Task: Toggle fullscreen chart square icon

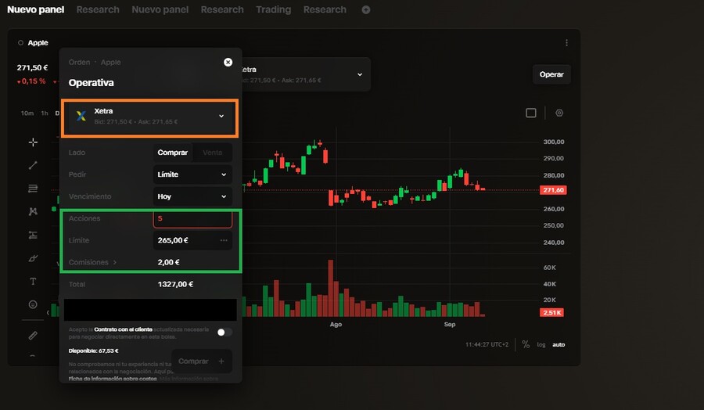Action: click(x=530, y=113)
